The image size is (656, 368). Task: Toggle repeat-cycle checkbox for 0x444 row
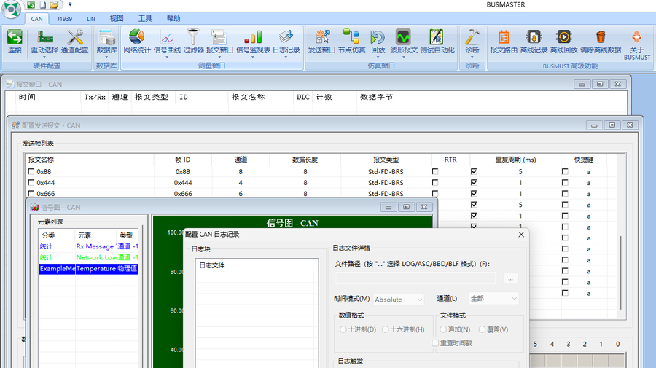click(474, 182)
